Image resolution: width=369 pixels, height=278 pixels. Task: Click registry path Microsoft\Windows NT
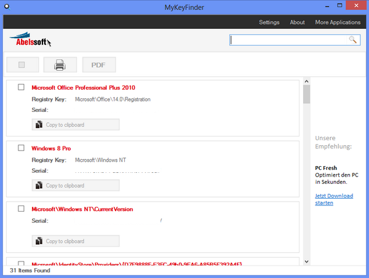(100, 160)
